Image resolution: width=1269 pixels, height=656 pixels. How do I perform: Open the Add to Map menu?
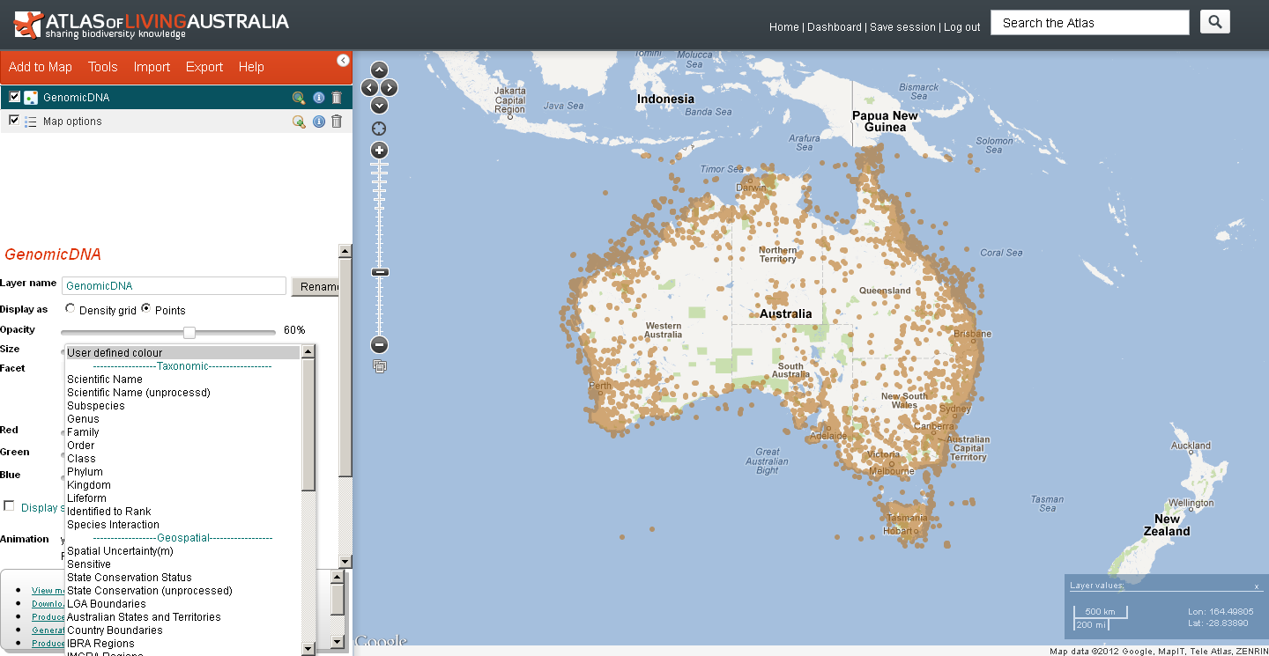click(41, 67)
